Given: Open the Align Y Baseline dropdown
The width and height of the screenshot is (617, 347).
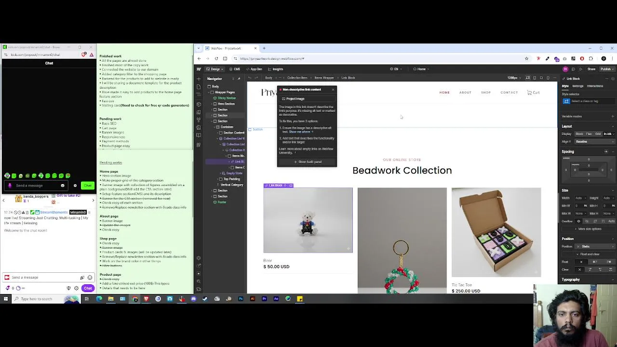Looking at the screenshot, I should pyautogui.click(x=594, y=142).
